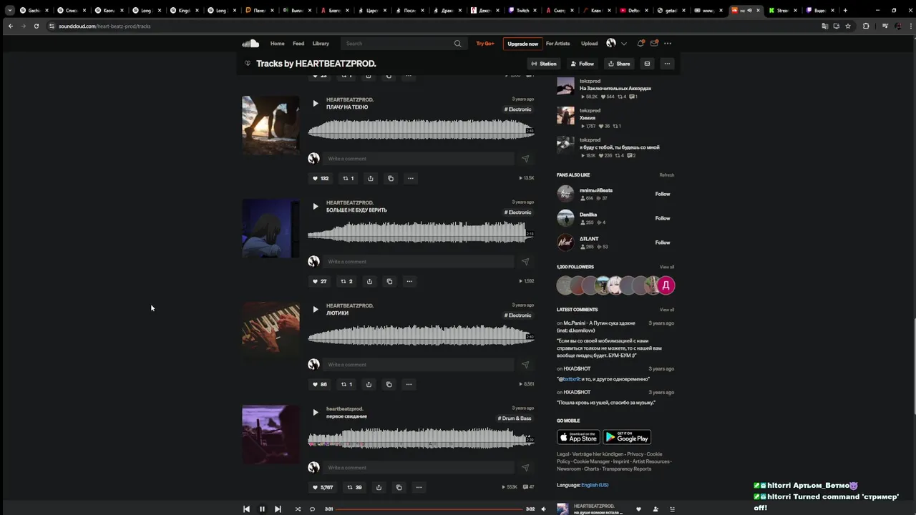
Task: Open more options for БОЛЬШЕ НЕ БУДУ ВЕРИТЬ
Action: point(409,281)
